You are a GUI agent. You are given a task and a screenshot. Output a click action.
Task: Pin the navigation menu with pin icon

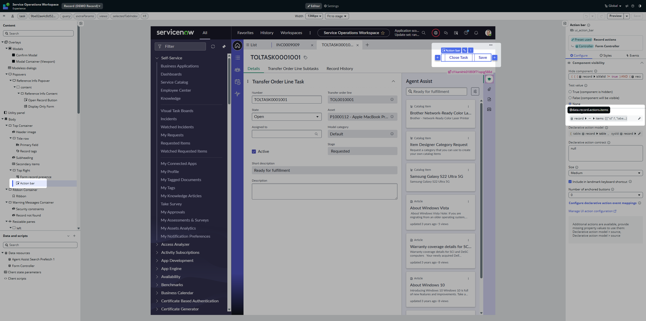(224, 46)
